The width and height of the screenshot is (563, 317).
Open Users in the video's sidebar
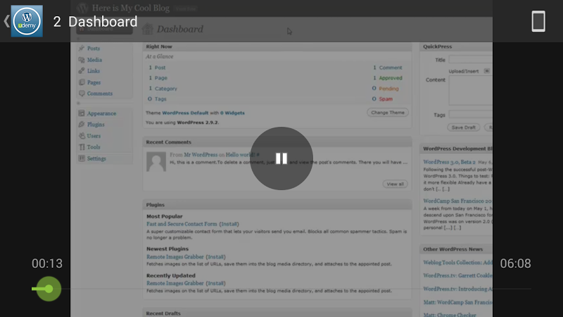point(94,136)
